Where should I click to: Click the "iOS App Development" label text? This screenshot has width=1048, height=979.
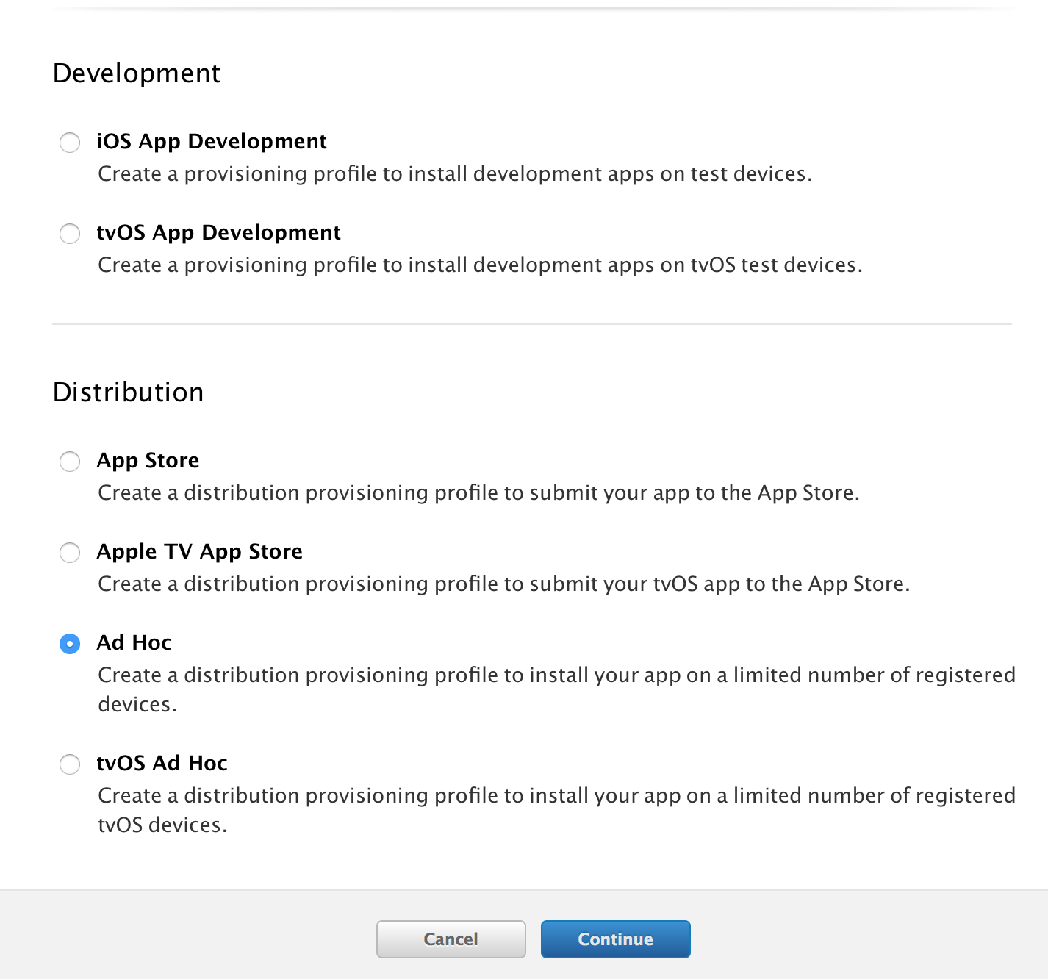(212, 141)
